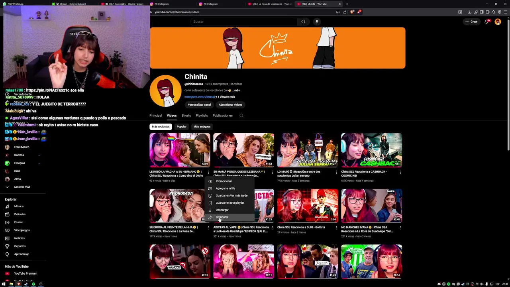Open DUKI Golfista video thumbnail
Viewport: 510px width, 287px height.
point(308,206)
